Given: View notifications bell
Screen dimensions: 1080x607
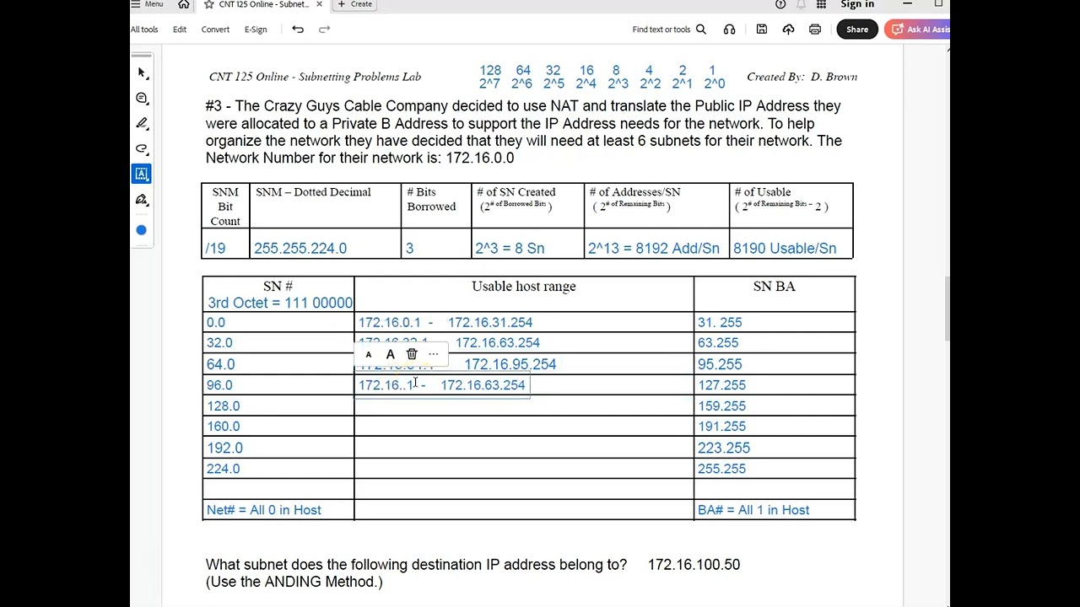Looking at the screenshot, I should point(801,4).
